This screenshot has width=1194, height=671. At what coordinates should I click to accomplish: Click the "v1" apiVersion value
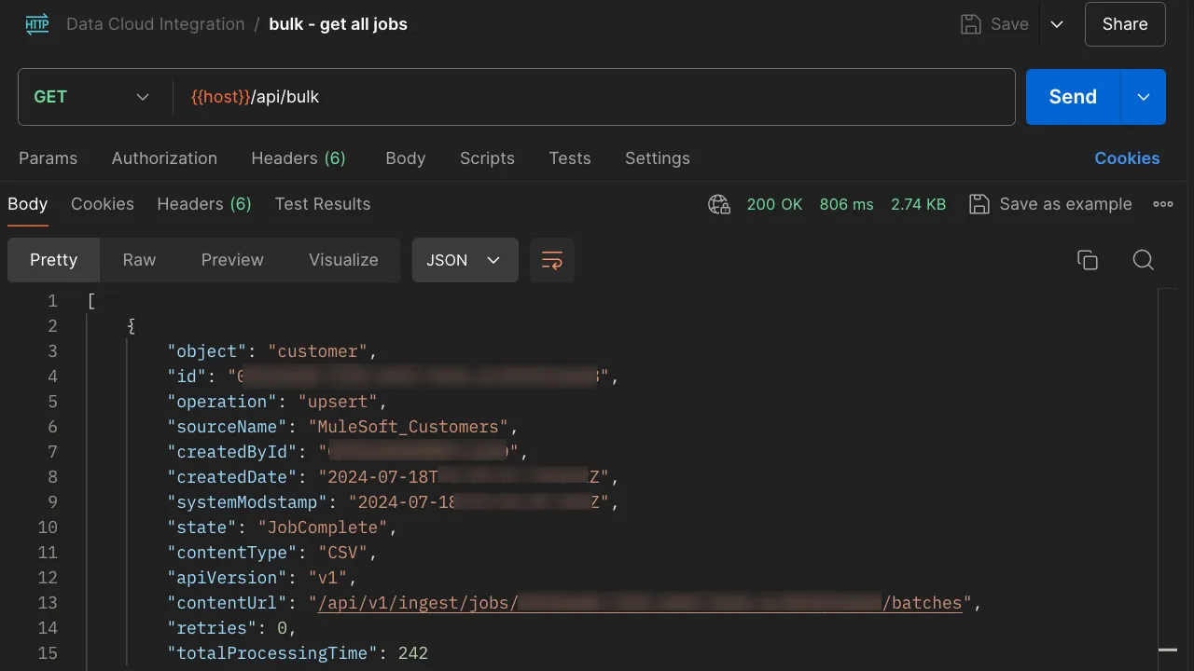(328, 578)
